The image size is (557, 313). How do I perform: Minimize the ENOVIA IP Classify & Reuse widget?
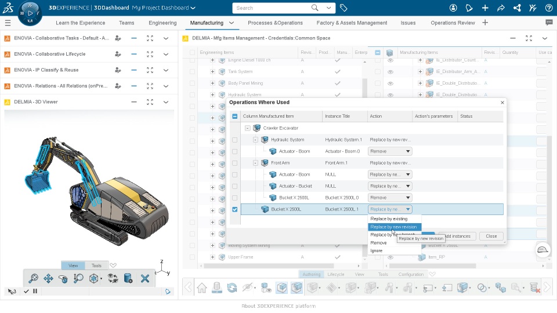[x=134, y=70]
